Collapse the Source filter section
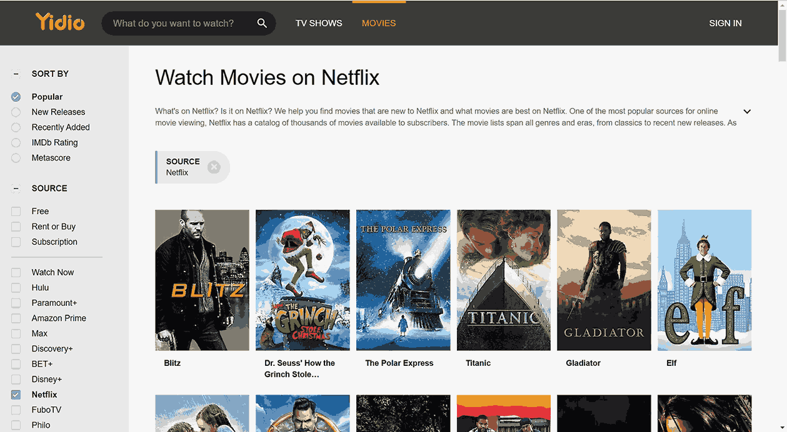This screenshot has width=787, height=432. coord(16,188)
